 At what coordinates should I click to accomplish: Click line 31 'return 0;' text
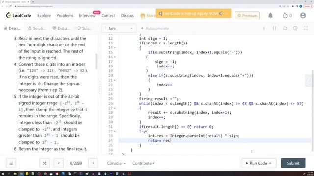(x=204, y=127)
